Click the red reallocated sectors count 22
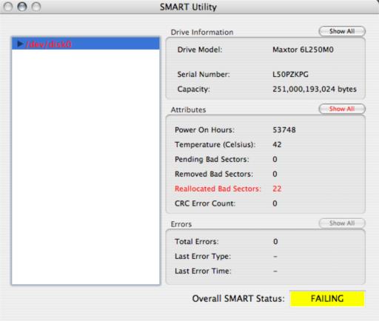 (277, 189)
